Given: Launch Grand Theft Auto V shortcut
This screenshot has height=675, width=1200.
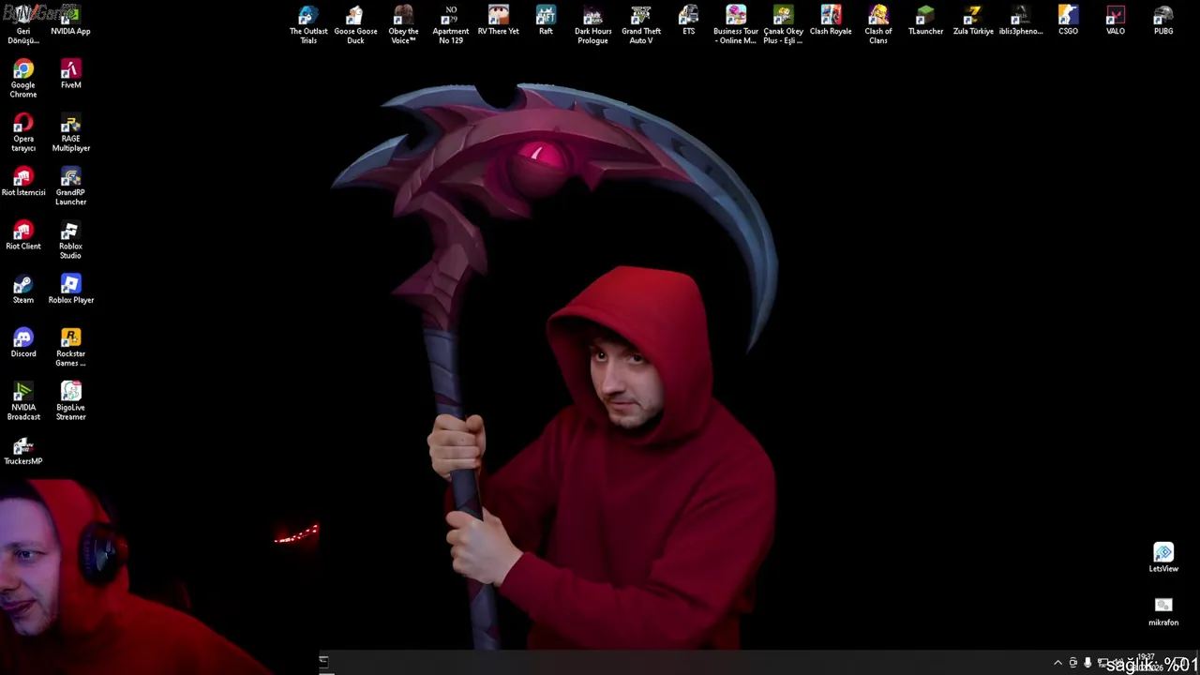Looking at the screenshot, I should (x=640, y=24).
